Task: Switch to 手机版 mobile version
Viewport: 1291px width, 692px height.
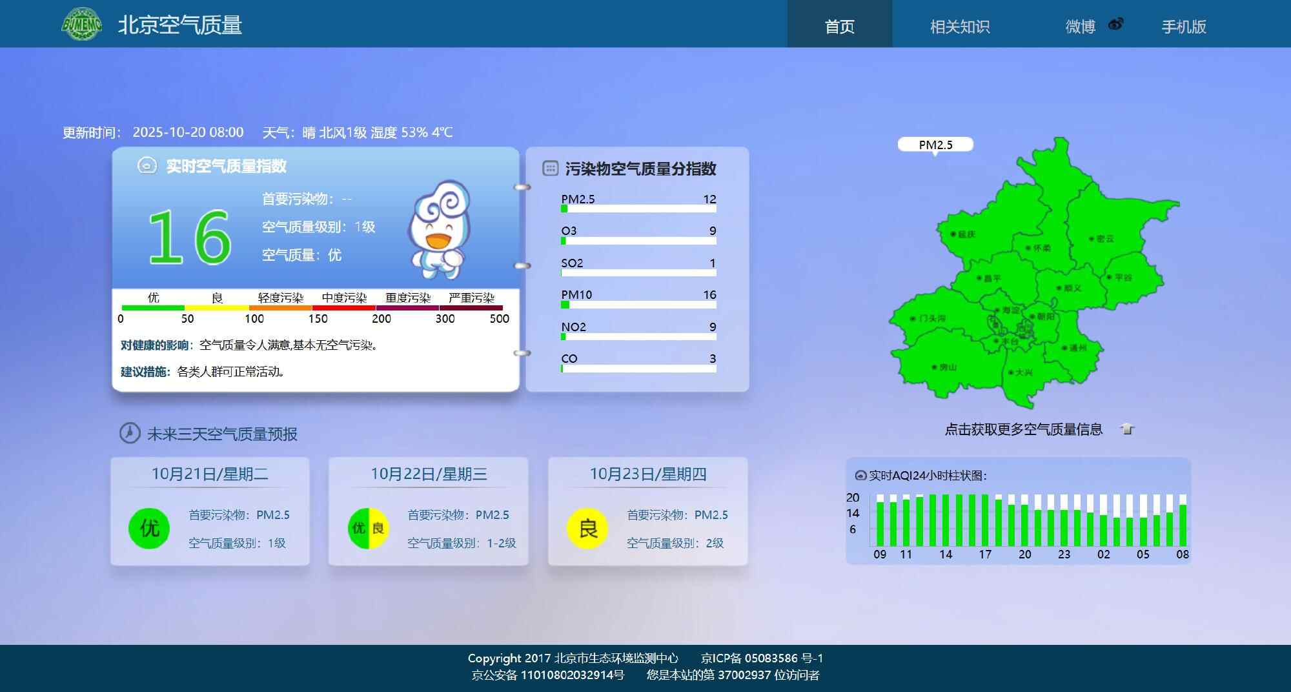Action: click(x=1183, y=26)
